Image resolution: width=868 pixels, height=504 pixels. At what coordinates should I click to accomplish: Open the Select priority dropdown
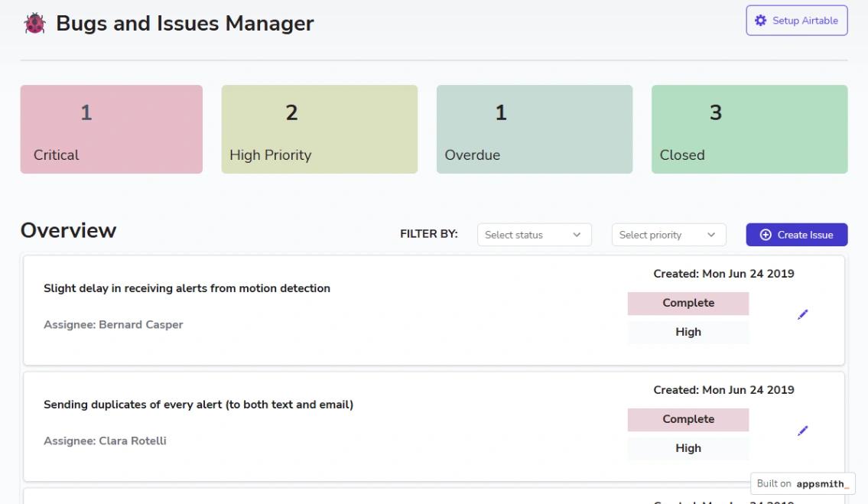click(x=668, y=235)
